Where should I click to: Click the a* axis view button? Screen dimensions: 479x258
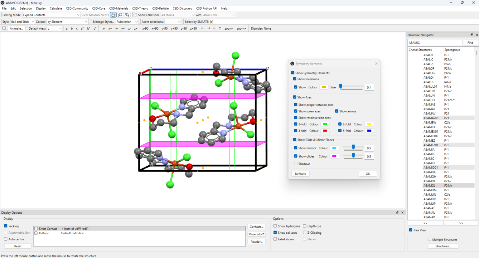point(83,28)
